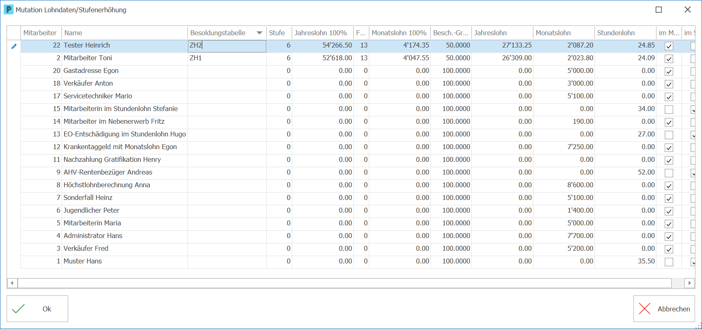Click the scroll left arrow of horizontal scrollbar

pos(12,283)
